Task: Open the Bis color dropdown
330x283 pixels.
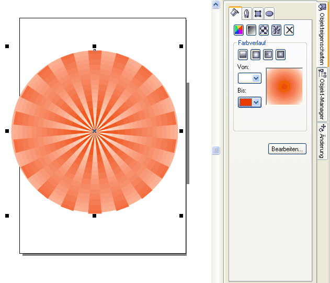Action: (249, 103)
